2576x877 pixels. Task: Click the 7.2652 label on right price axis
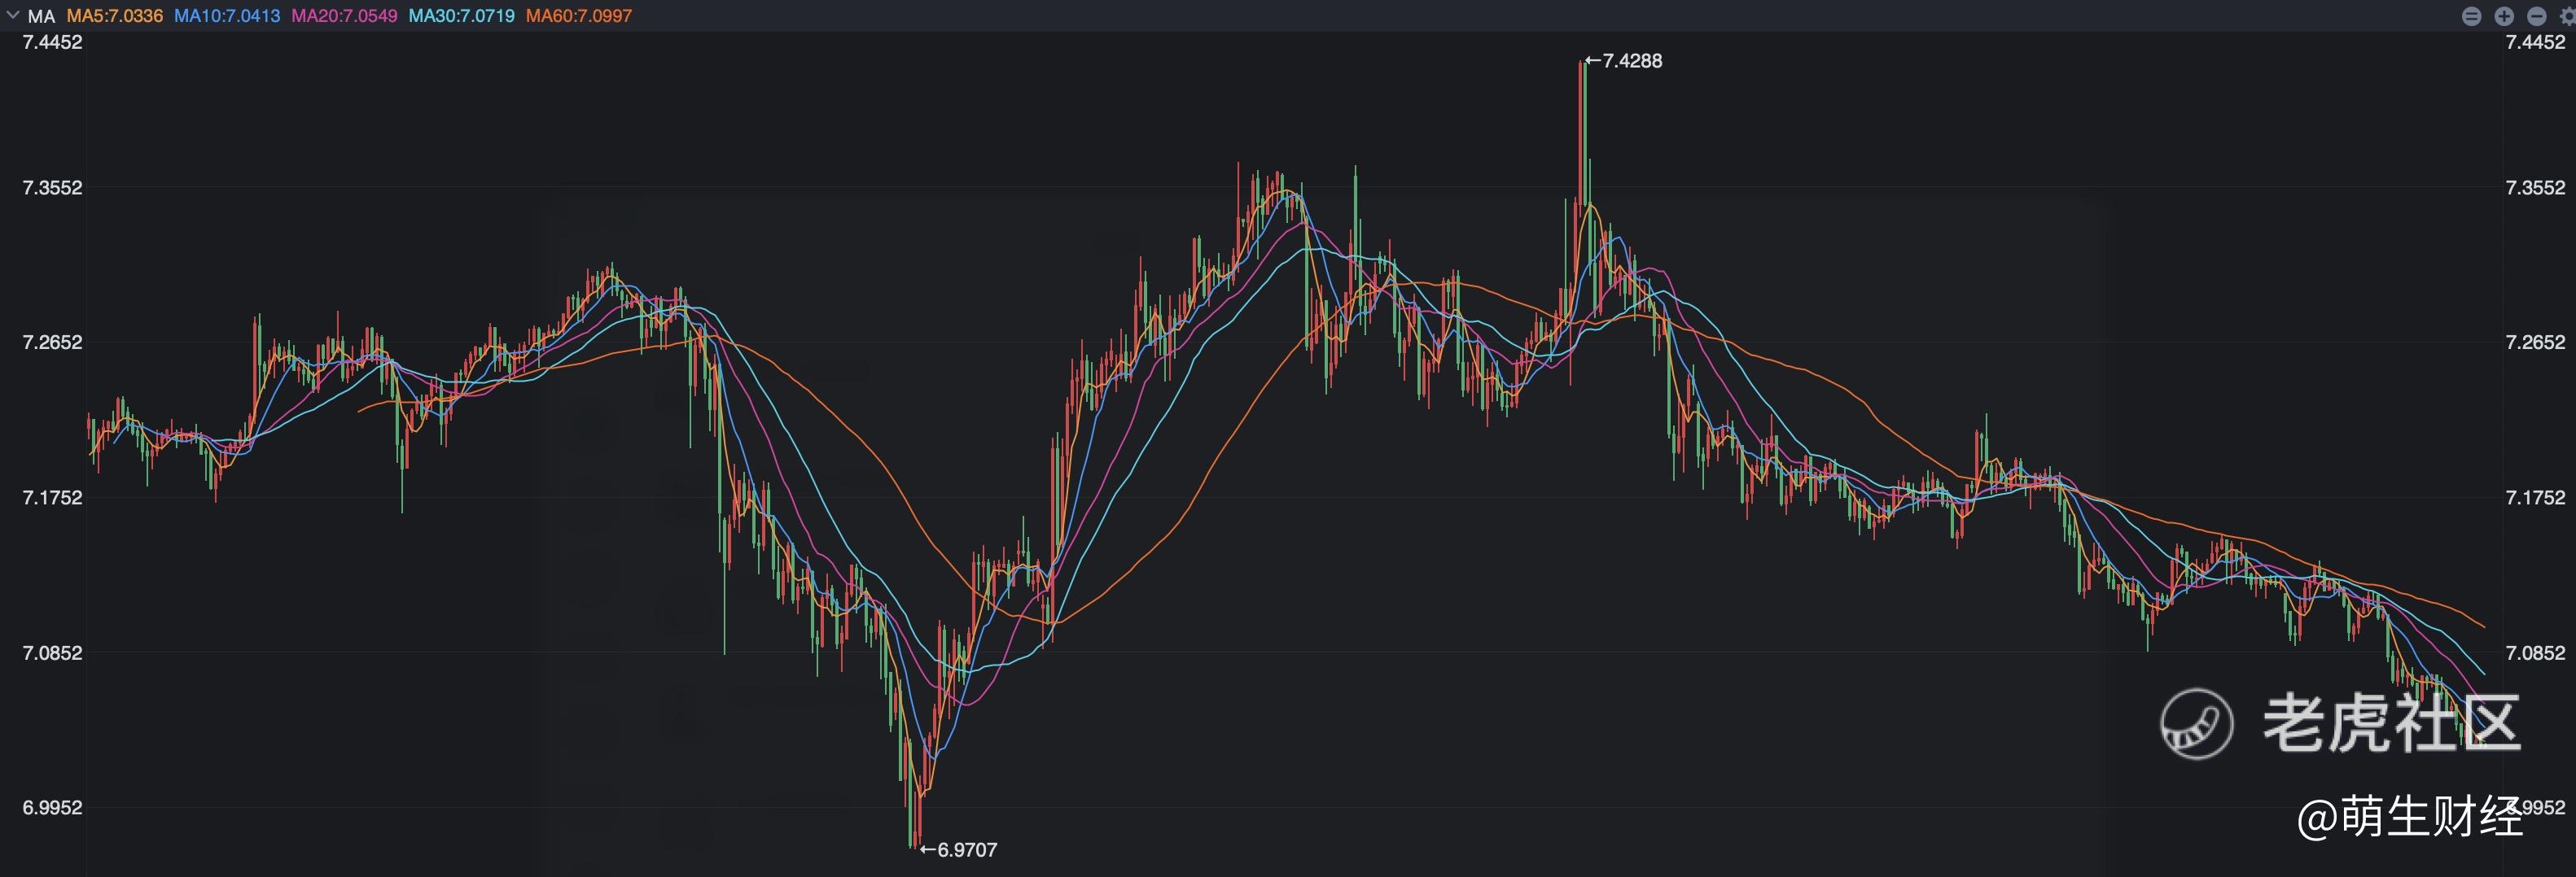click(2535, 343)
